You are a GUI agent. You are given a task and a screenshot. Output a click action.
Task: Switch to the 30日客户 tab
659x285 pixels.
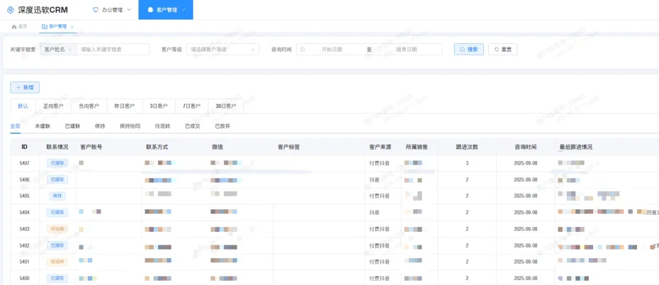pyautogui.click(x=225, y=106)
